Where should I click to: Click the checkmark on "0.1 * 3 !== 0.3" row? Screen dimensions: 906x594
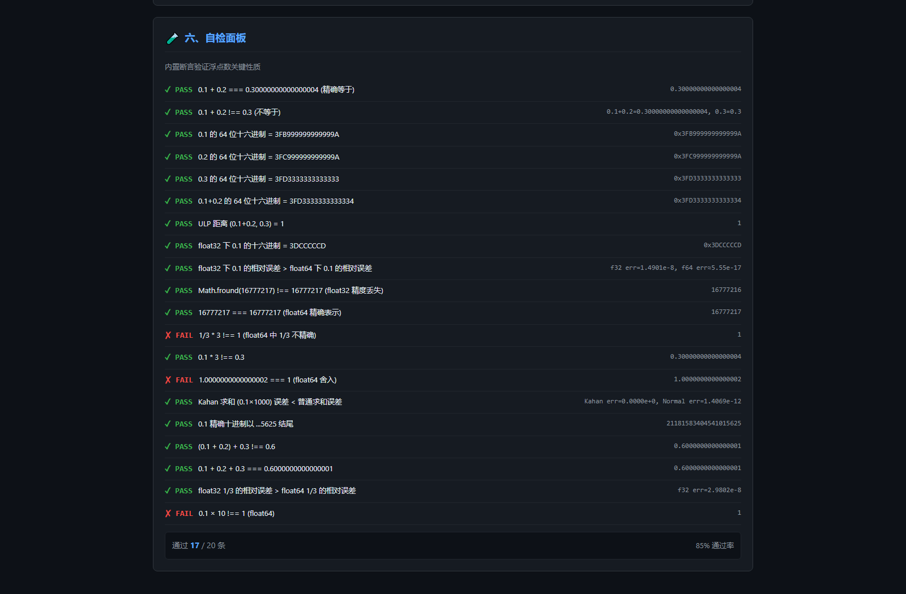(168, 357)
